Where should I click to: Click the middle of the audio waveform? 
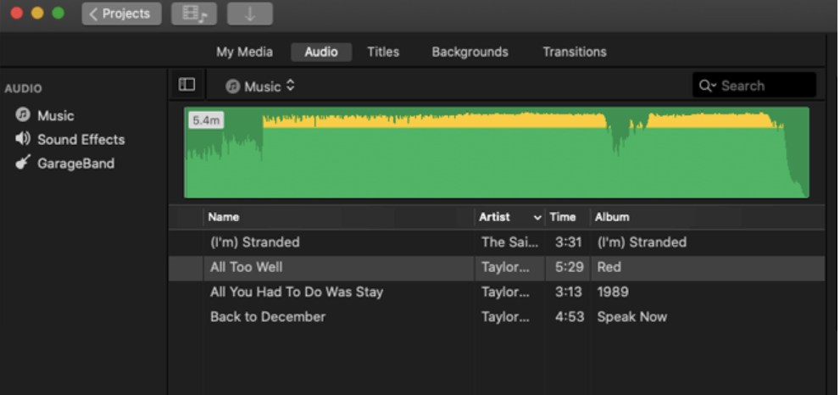(497, 153)
